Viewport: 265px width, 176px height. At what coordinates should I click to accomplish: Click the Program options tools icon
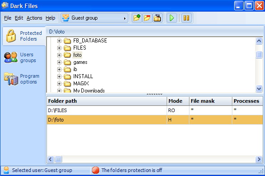[11, 79]
